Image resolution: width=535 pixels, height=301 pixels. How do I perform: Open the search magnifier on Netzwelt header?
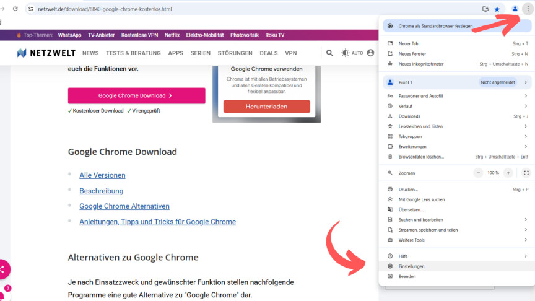(329, 53)
